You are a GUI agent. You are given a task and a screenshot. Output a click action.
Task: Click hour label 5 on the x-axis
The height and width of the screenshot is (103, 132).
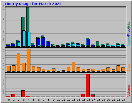[34, 100]
